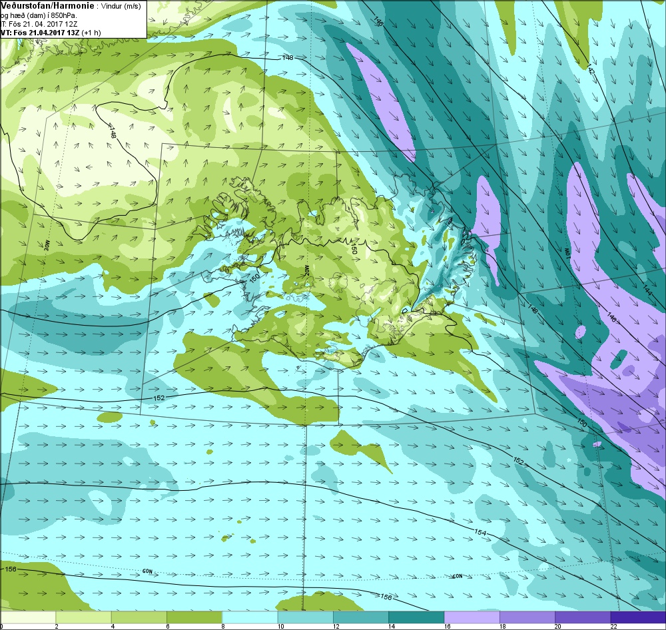666x630 pixels.
Task: Click the legend value '16'
Action: pyautogui.click(x=447, y=626)
